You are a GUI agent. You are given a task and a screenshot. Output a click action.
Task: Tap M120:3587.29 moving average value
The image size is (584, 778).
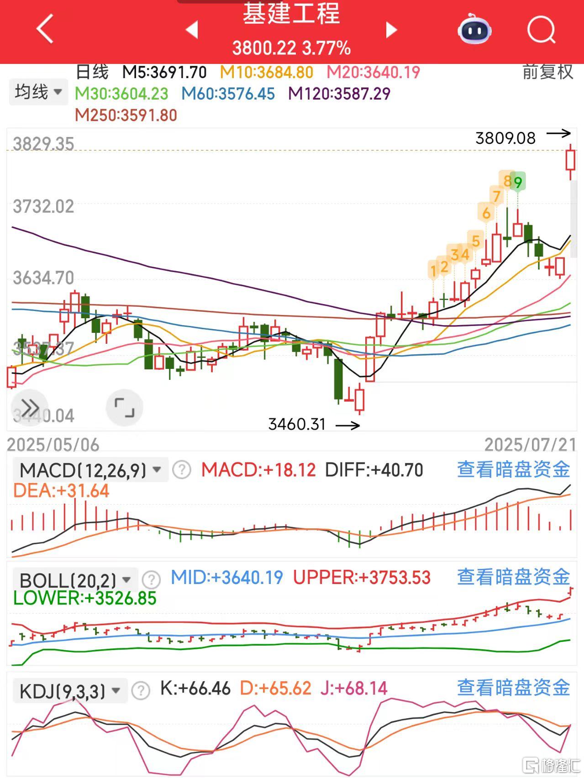click(339, 94)
